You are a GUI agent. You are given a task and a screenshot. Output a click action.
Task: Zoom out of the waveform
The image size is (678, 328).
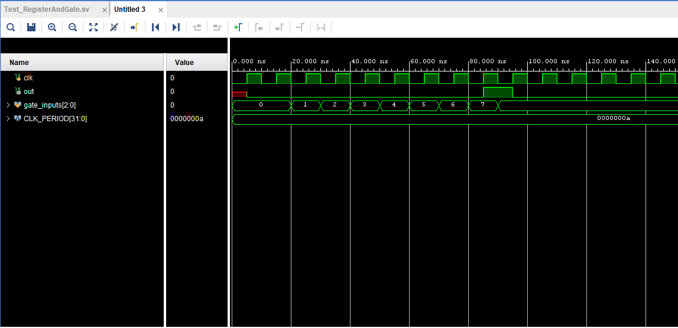tap(73, 28)
